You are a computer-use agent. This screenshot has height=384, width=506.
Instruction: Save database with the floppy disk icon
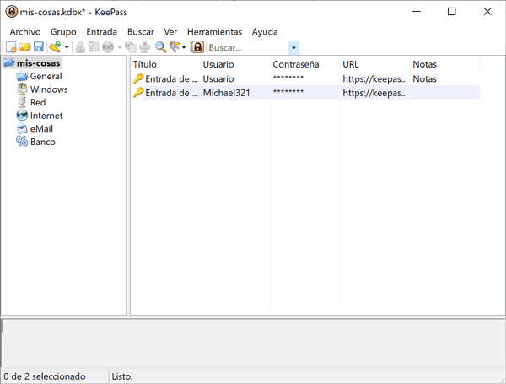39,47
